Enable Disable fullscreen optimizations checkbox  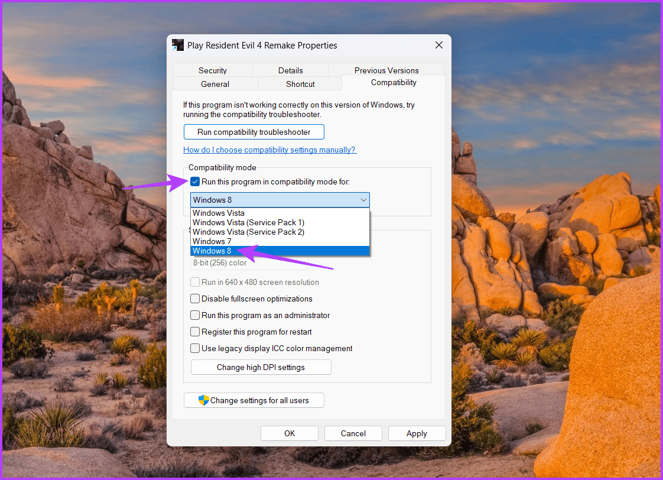pos(195,299)
